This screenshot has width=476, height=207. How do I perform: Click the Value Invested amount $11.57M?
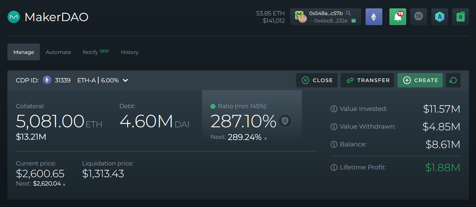[x=441, y=109]
